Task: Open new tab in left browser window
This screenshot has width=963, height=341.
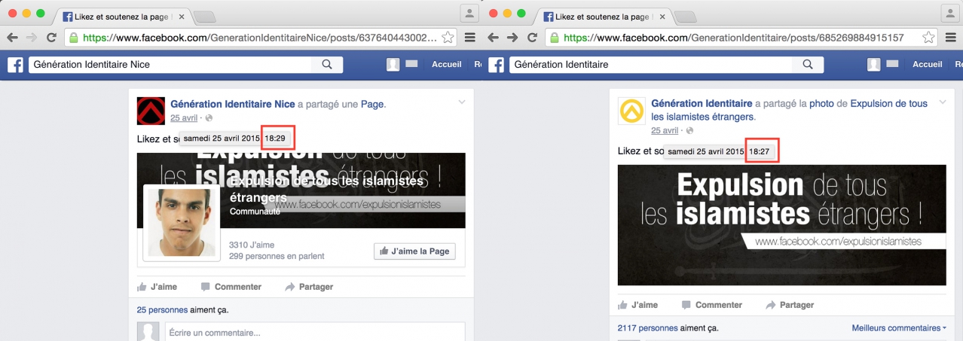Action: [204, 17]
